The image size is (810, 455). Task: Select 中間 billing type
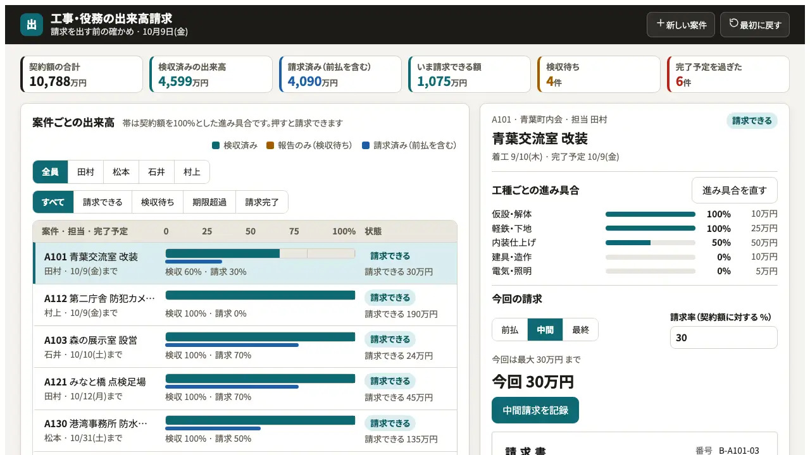pos(545,329)
